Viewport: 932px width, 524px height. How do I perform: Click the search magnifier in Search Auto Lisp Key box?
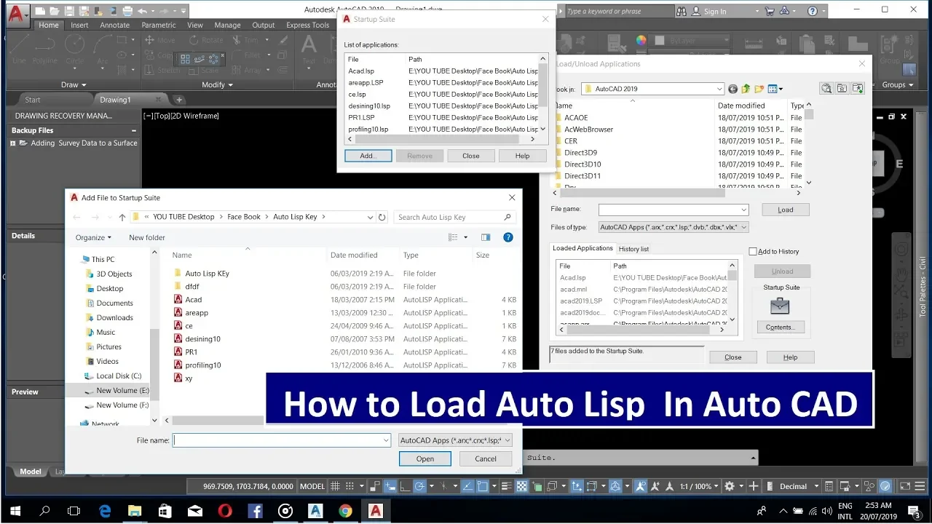(x=508, y=217)
